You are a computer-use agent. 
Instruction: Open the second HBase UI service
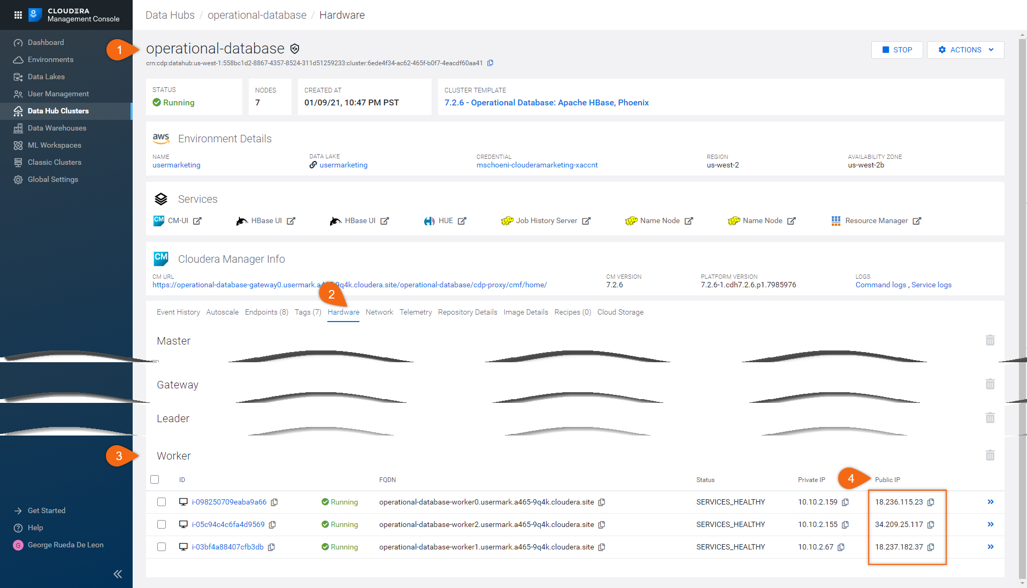tap(359, 221)
